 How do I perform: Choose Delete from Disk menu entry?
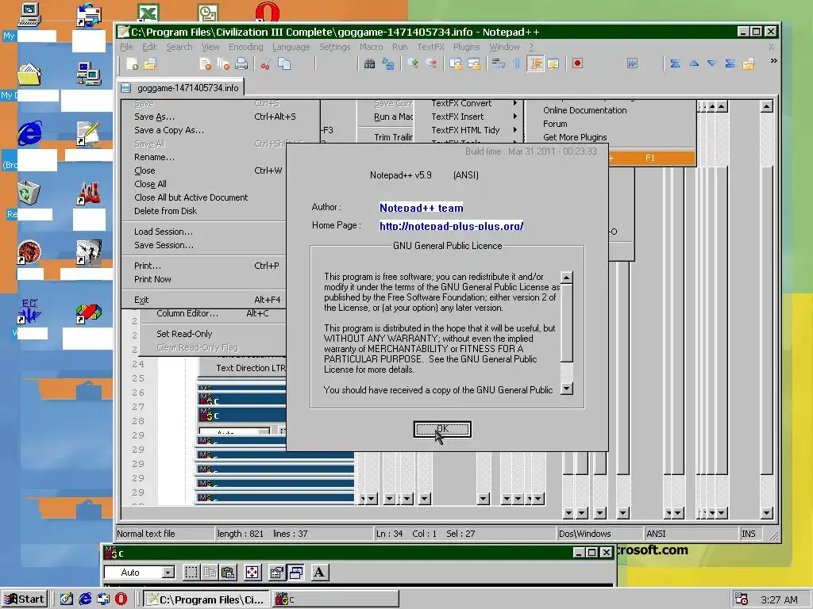pyautogui.click(x=205, y=211)
